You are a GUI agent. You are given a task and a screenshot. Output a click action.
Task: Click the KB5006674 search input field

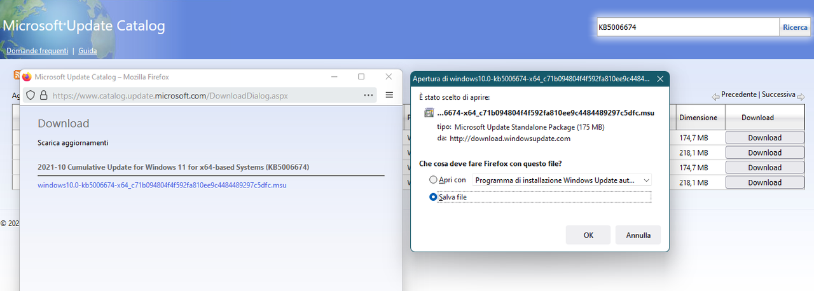[x=688, y=27]
